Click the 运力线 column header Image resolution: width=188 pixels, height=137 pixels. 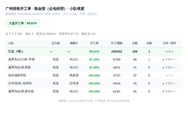point(56,43)
